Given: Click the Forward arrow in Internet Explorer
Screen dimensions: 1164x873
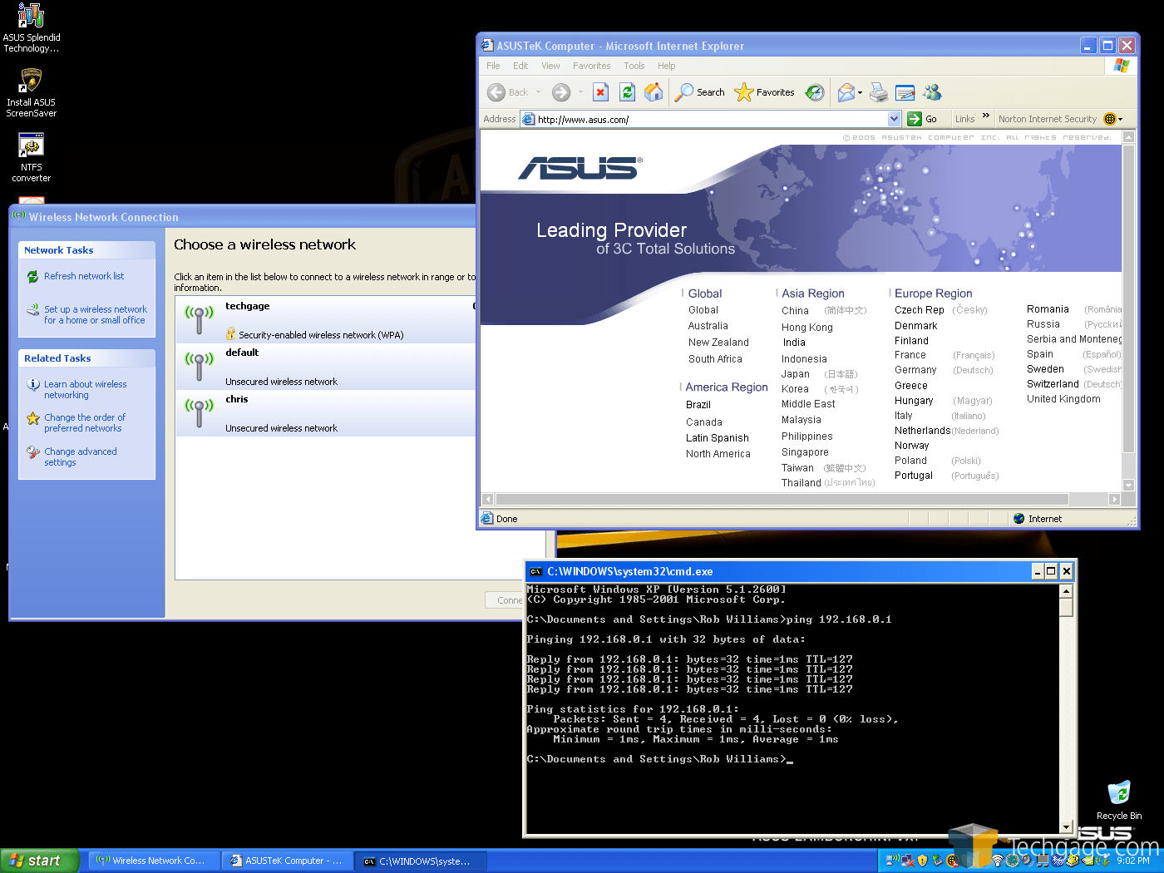Looking at the screenshot, I should [x=561, y=92].
